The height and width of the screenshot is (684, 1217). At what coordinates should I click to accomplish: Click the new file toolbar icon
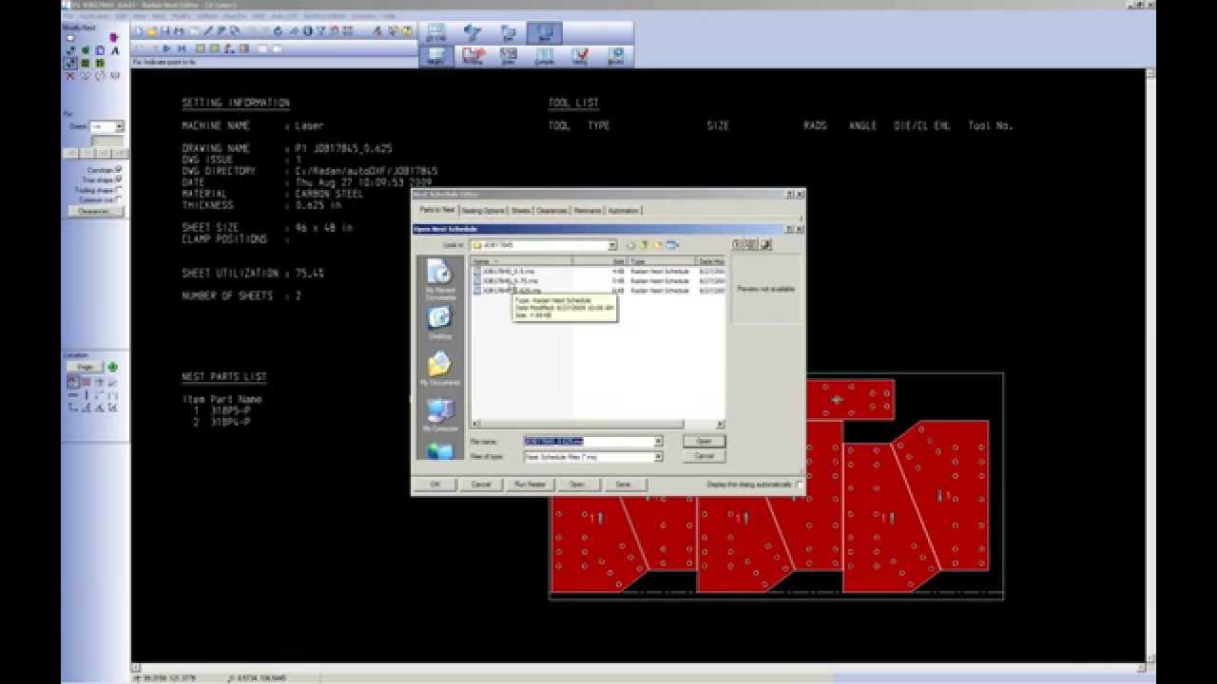tap(139, 31)
